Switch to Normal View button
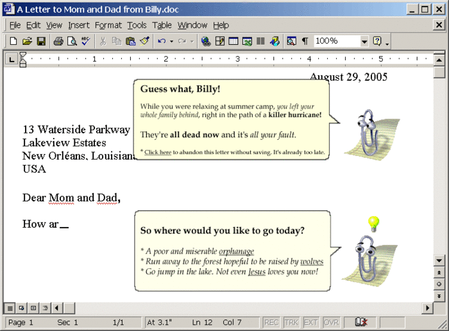This screenshot has height=331, width=449. coord(10,308)
